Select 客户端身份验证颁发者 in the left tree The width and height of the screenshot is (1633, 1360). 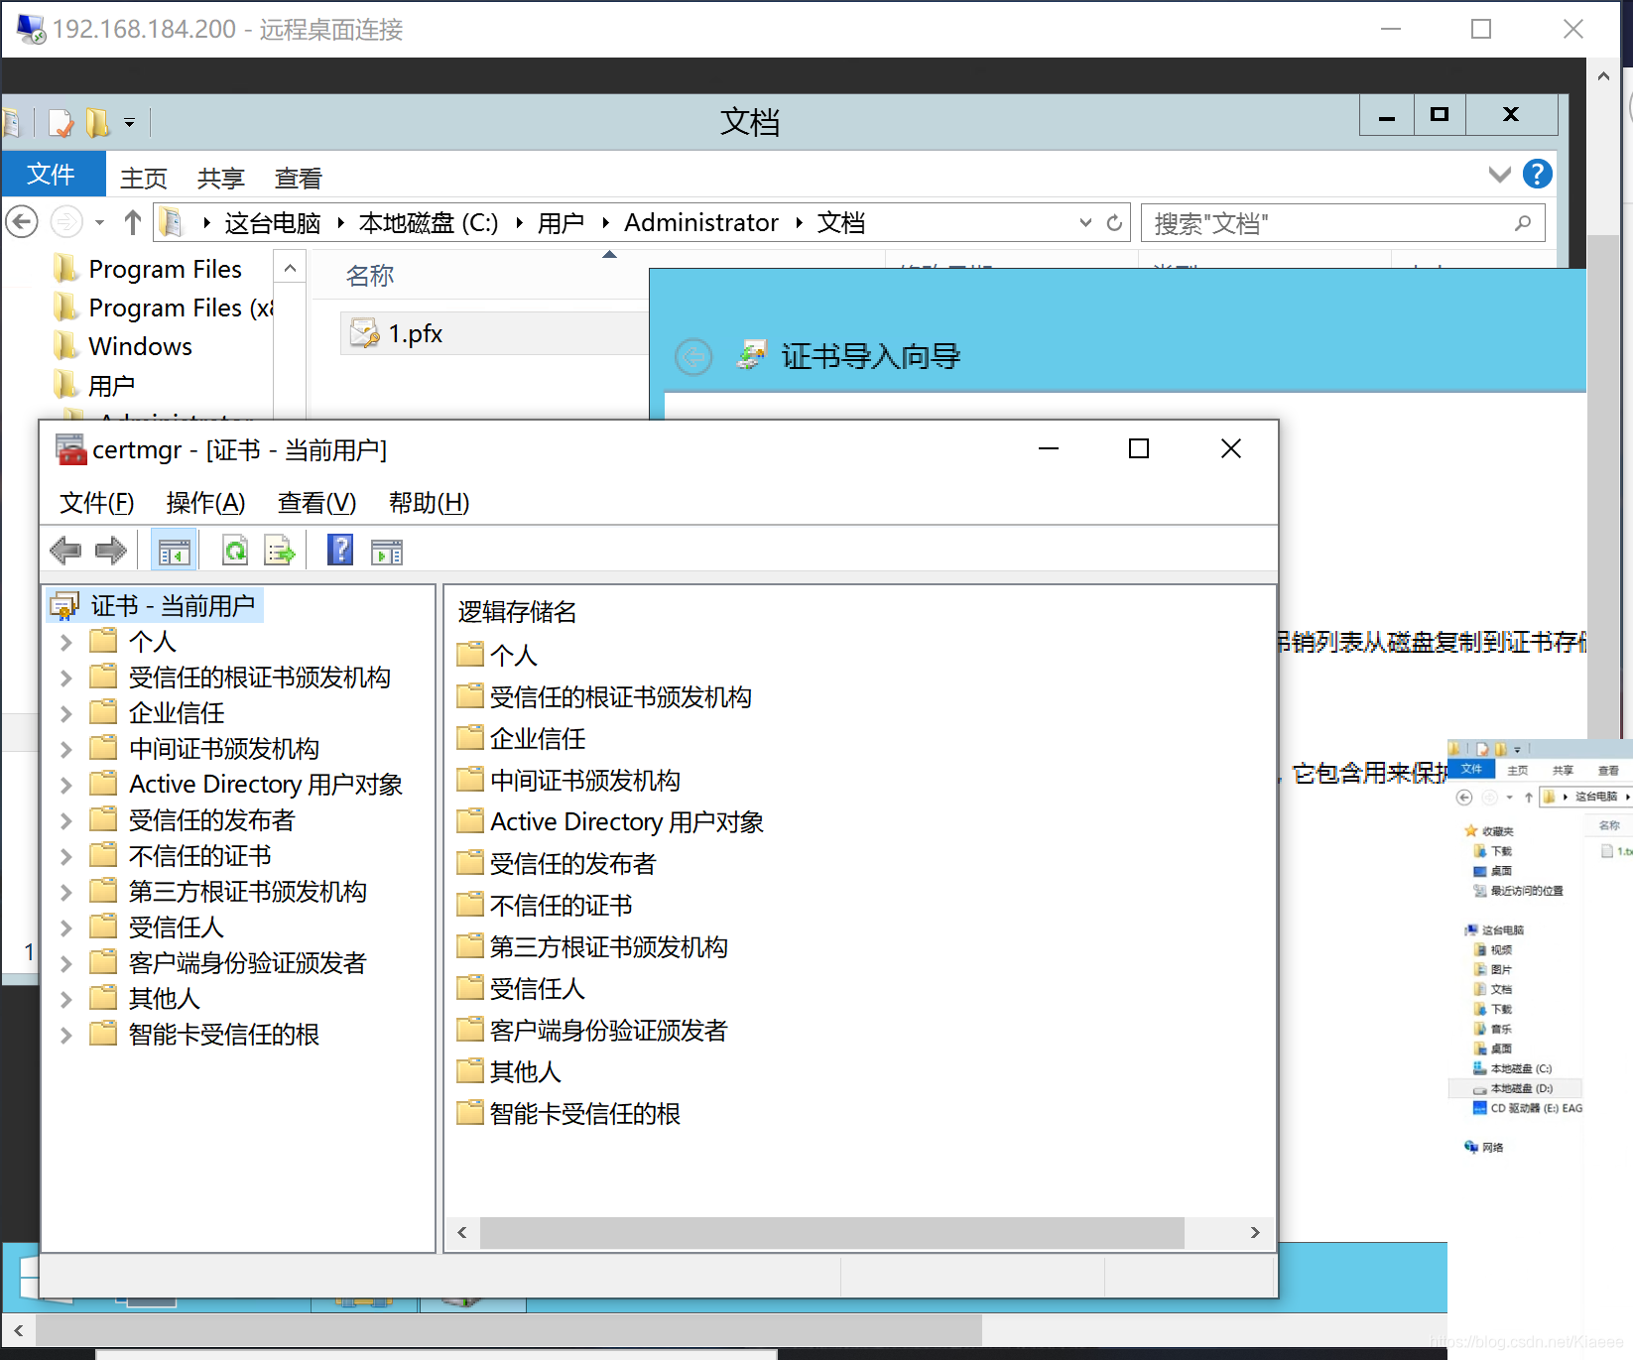248,963
